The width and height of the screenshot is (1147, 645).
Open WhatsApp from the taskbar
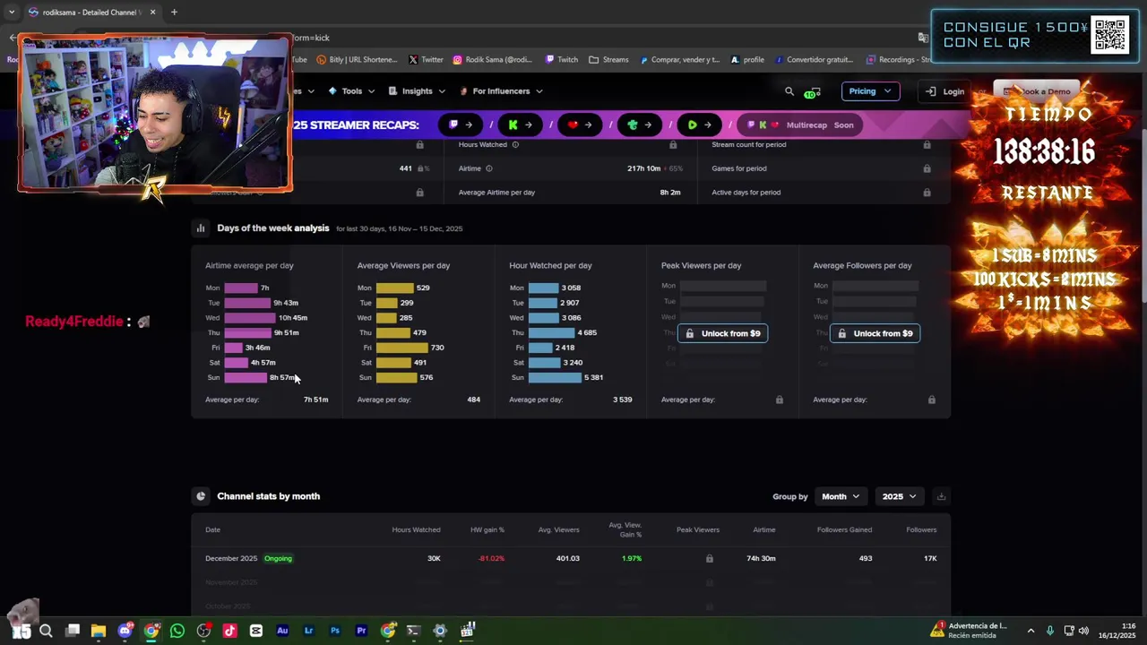pyautogui.click(x=177, y=631)
